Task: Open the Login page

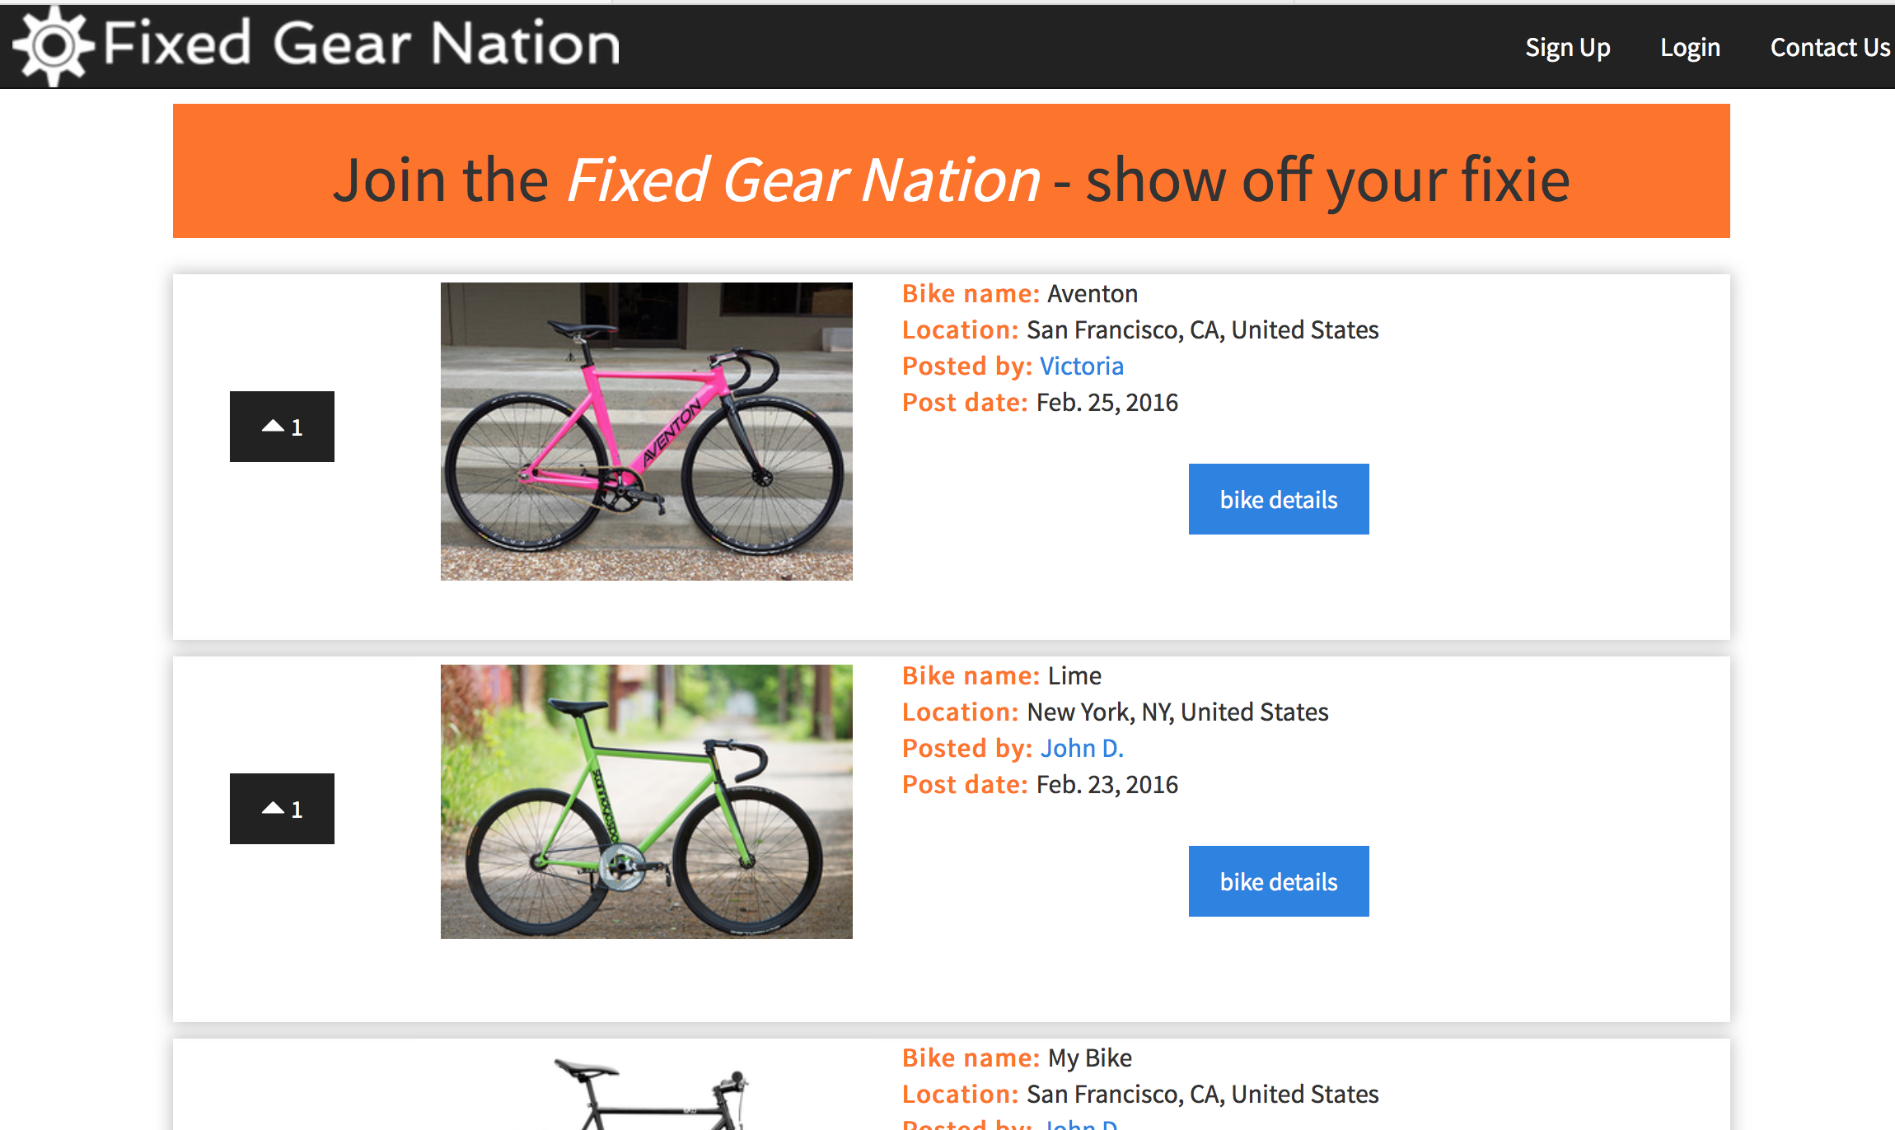Action: click(x=1690, y=47)
